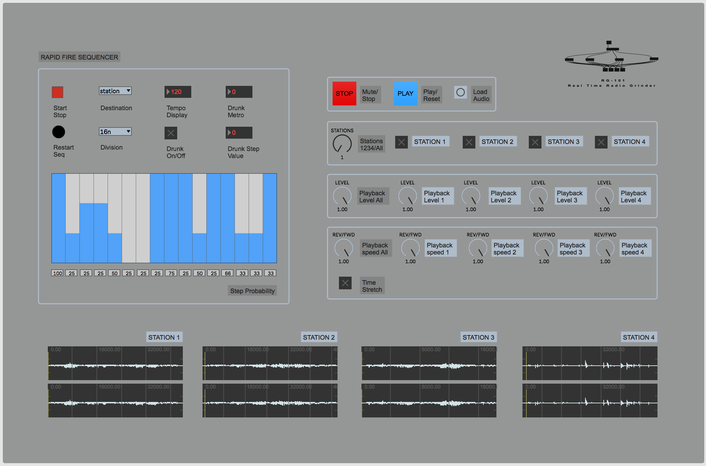Toggle the STATION 1 checkbox
The height and width of the screenshot is (466, 706).
(402, 142)
